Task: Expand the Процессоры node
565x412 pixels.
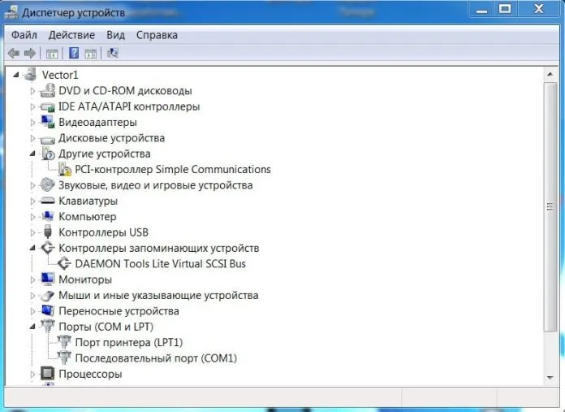Action: (x=32, y=374)
